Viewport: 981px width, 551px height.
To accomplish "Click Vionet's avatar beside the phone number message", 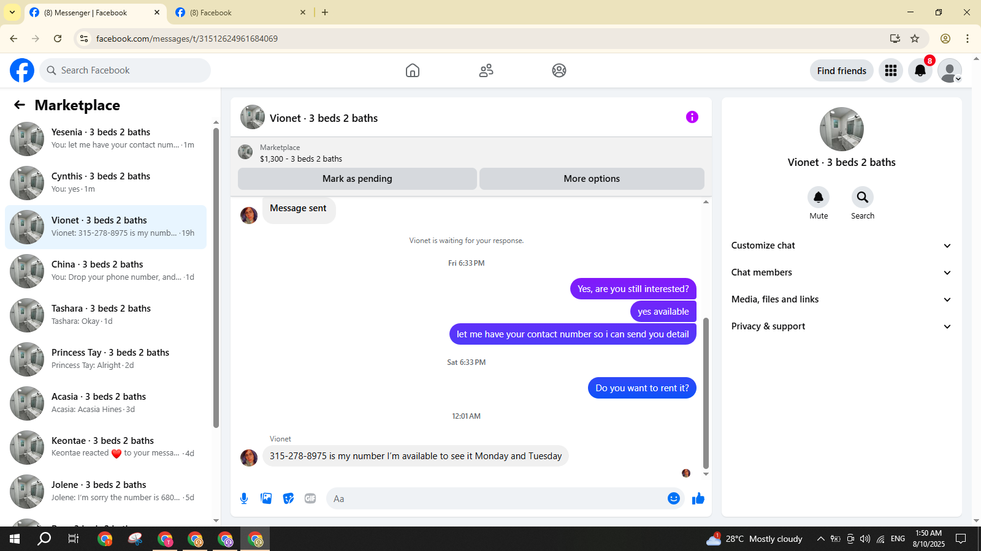I will [x=249, y=457].
